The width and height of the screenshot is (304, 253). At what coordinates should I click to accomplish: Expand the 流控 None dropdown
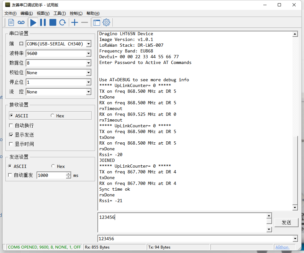pos(89,92)
